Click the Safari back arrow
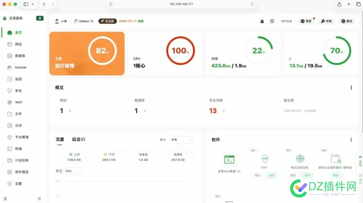363x203 pixels. click(x=44, y=4)
